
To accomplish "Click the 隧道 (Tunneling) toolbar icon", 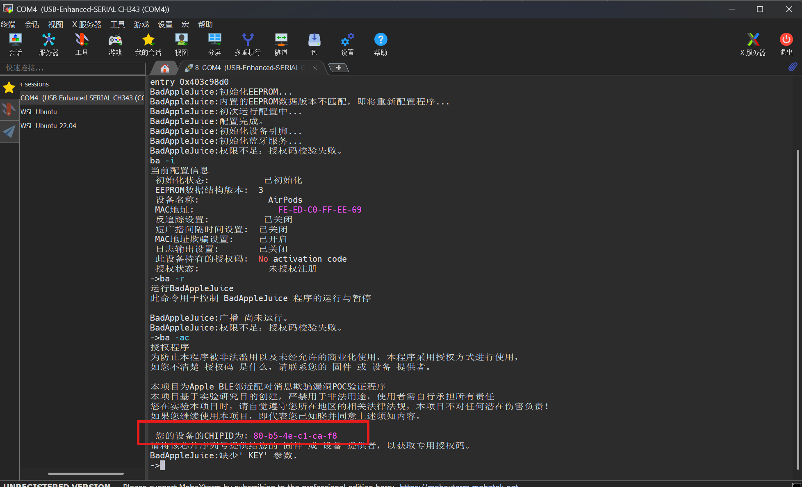I will (x=281, y=44).
